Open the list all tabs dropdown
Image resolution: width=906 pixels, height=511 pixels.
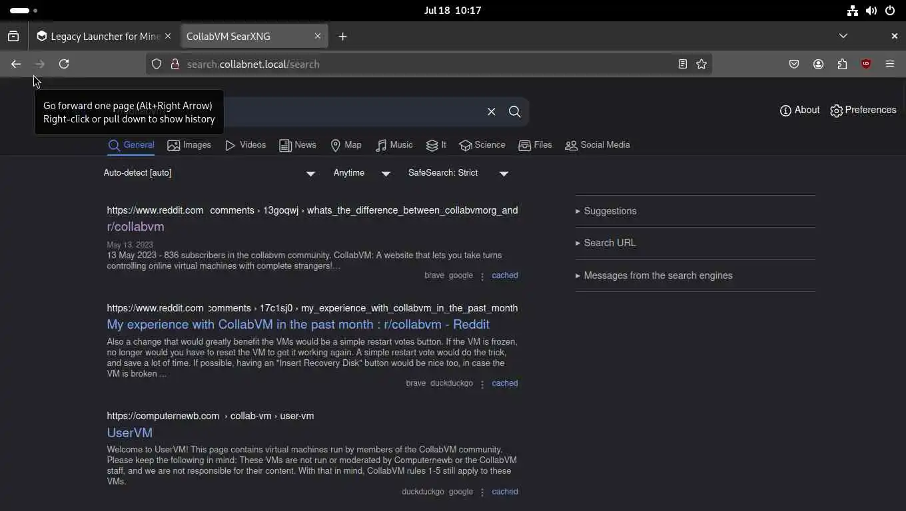click(843, 36)
